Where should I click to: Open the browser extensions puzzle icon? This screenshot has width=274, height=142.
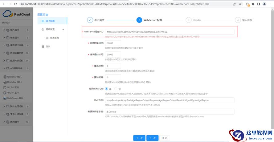pos(253,4)
